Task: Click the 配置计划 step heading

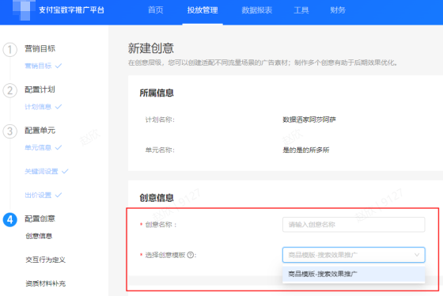Action: (x=40, y=89)
